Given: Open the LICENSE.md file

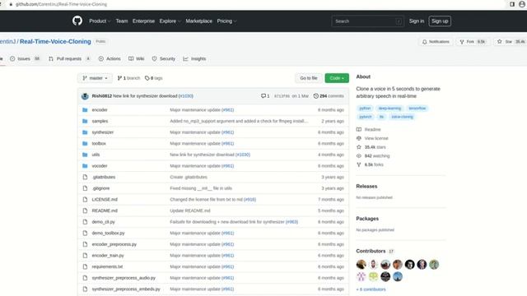Looking at the screenshot, I should (x=105, y=199).
